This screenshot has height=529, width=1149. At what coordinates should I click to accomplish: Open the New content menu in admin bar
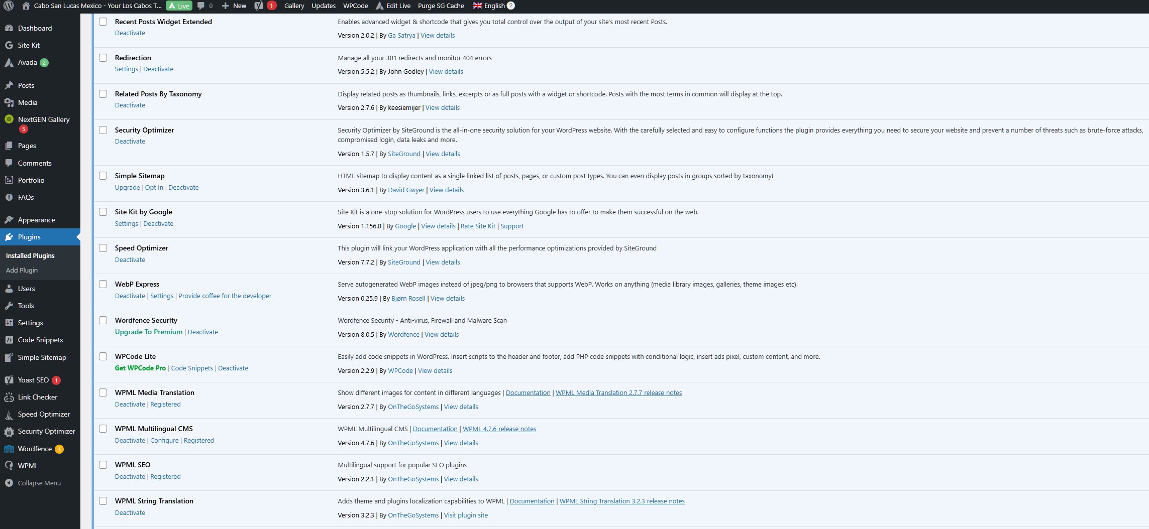coord(234,6)
